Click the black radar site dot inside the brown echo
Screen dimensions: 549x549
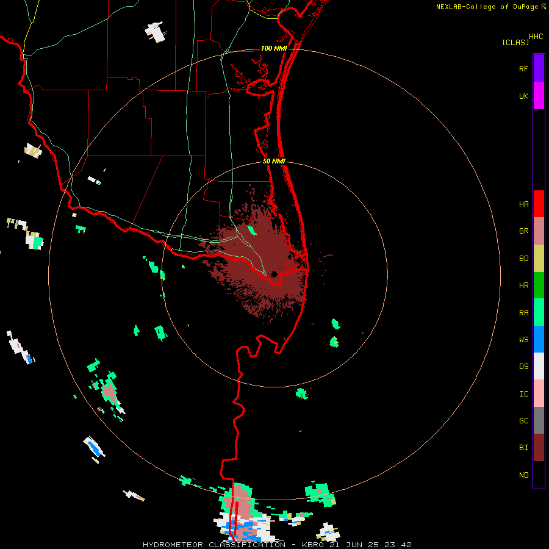click(x=274, y=274)
